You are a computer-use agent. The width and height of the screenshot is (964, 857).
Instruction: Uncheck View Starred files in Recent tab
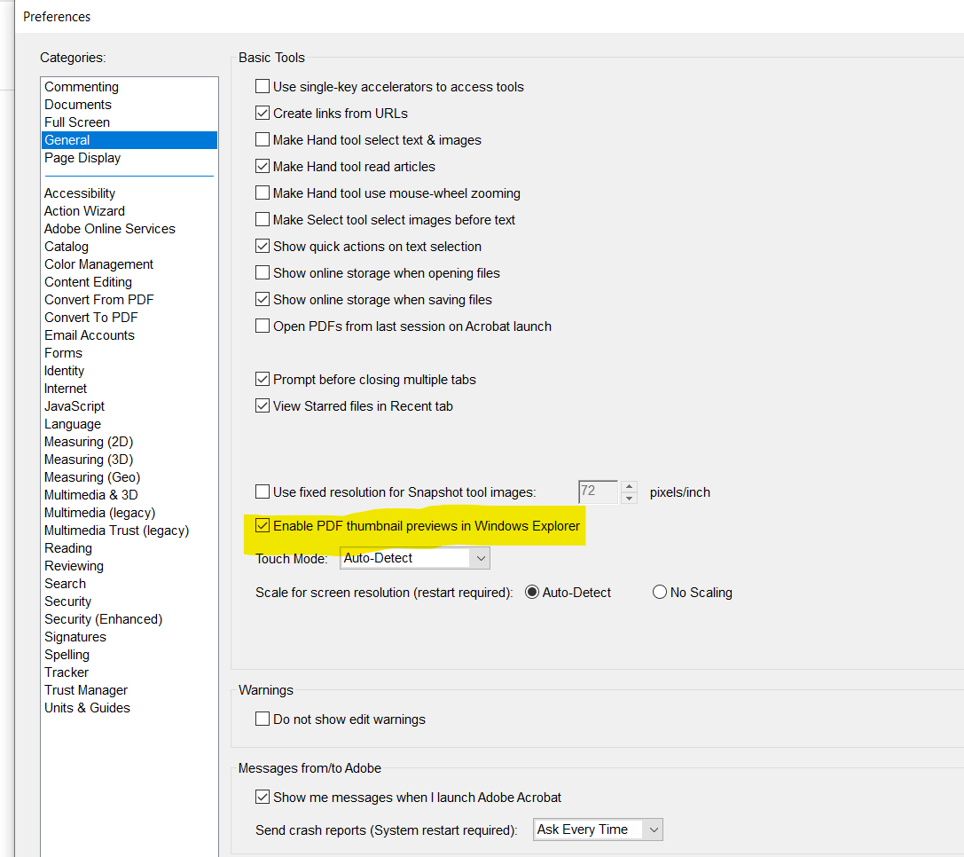[263, 406]
